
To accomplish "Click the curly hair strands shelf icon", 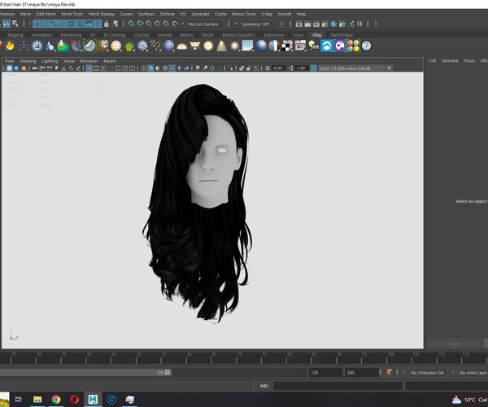I will pyautogui.click(x=155, y=46).
